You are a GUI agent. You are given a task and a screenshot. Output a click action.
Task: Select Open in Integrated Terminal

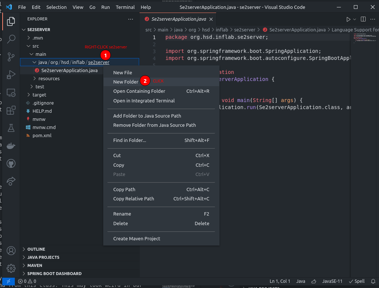click(161, 101)
